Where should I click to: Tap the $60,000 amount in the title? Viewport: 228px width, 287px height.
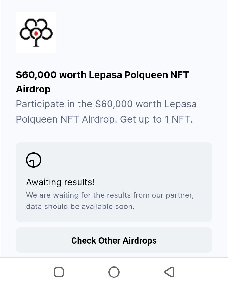tap(36, 75)
